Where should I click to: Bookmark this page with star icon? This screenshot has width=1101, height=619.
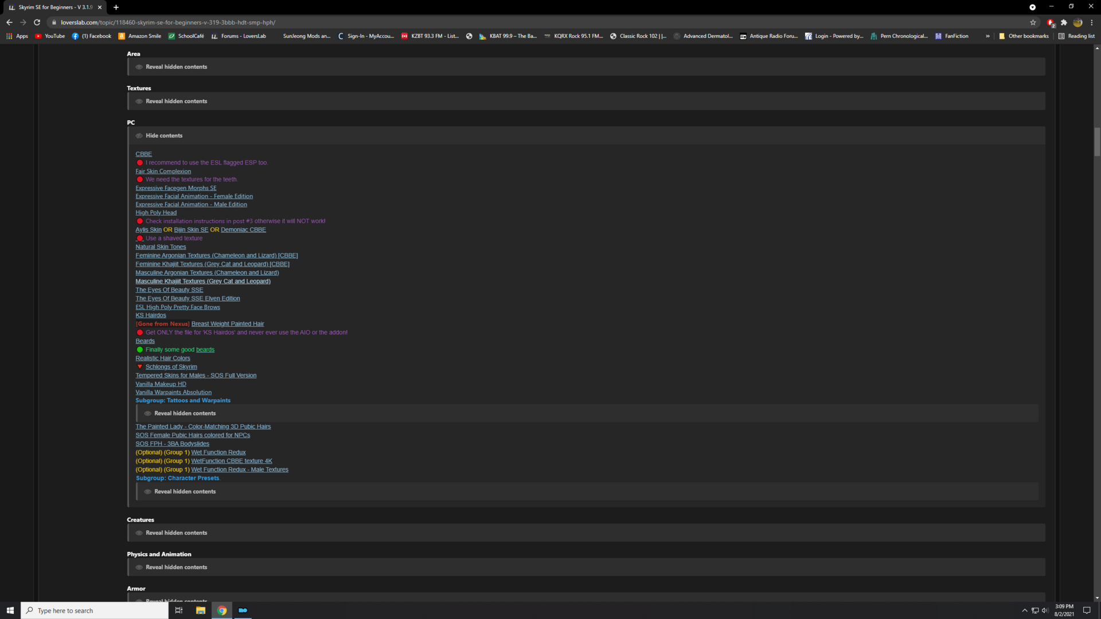(x=1033, y=22)
